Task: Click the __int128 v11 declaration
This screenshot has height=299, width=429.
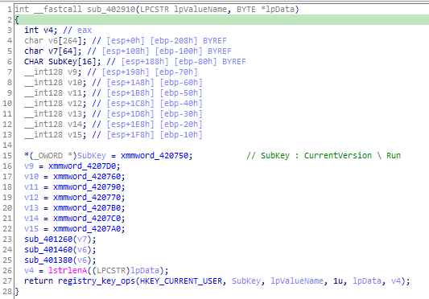Action: pyautogui.click(x=56, y=93)
